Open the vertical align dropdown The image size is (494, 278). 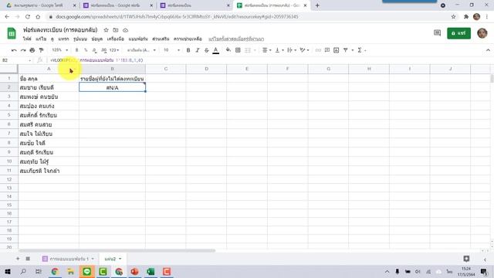point(279,50)
